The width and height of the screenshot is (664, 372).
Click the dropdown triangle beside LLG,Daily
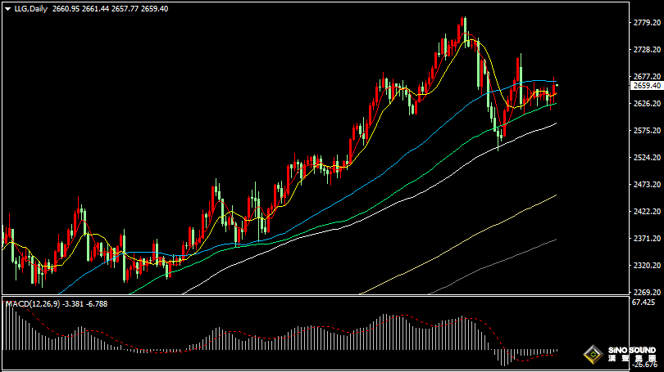(x=7, y=9)
